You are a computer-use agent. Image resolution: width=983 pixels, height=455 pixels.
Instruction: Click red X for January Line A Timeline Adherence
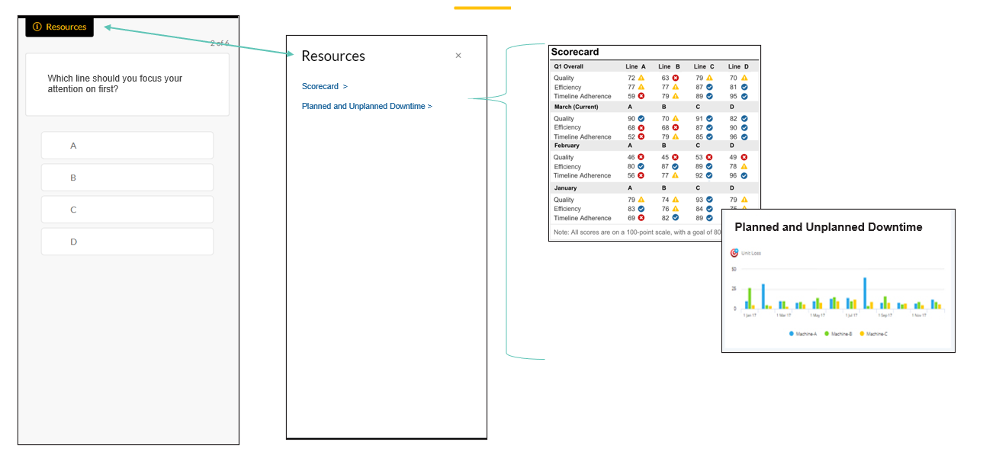(641, 218)
